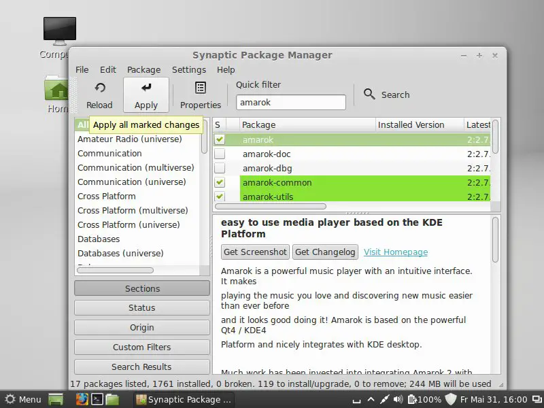Show the Custom Filters view
The image size is (544, 408).
click(142, 347)
